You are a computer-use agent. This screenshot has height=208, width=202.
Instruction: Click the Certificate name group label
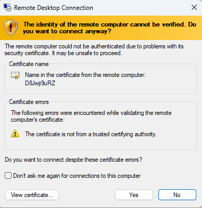pyautogui.click(x=29, y=64)
